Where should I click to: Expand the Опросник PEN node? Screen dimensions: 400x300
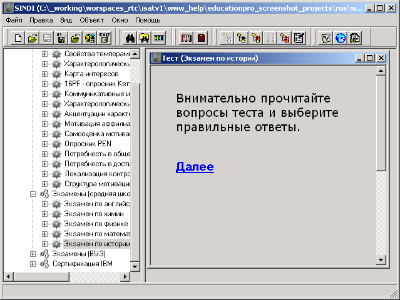(45, 144)
